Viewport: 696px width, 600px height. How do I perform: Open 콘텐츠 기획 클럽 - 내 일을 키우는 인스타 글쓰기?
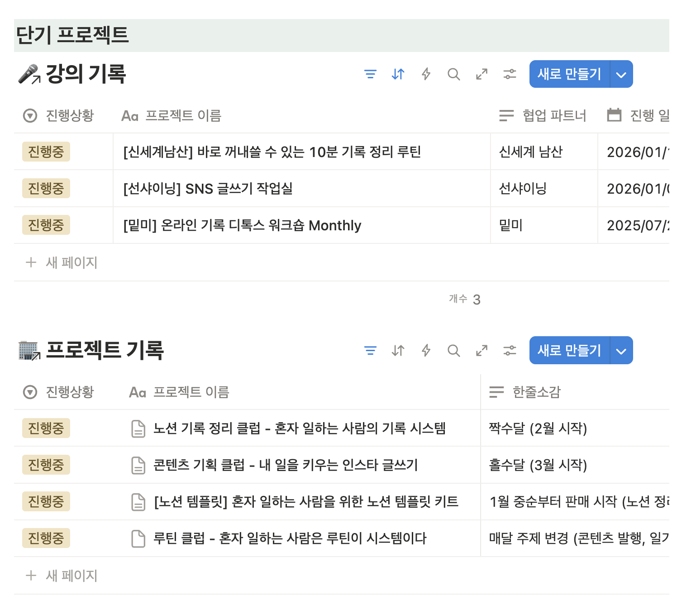coord(286,465)
